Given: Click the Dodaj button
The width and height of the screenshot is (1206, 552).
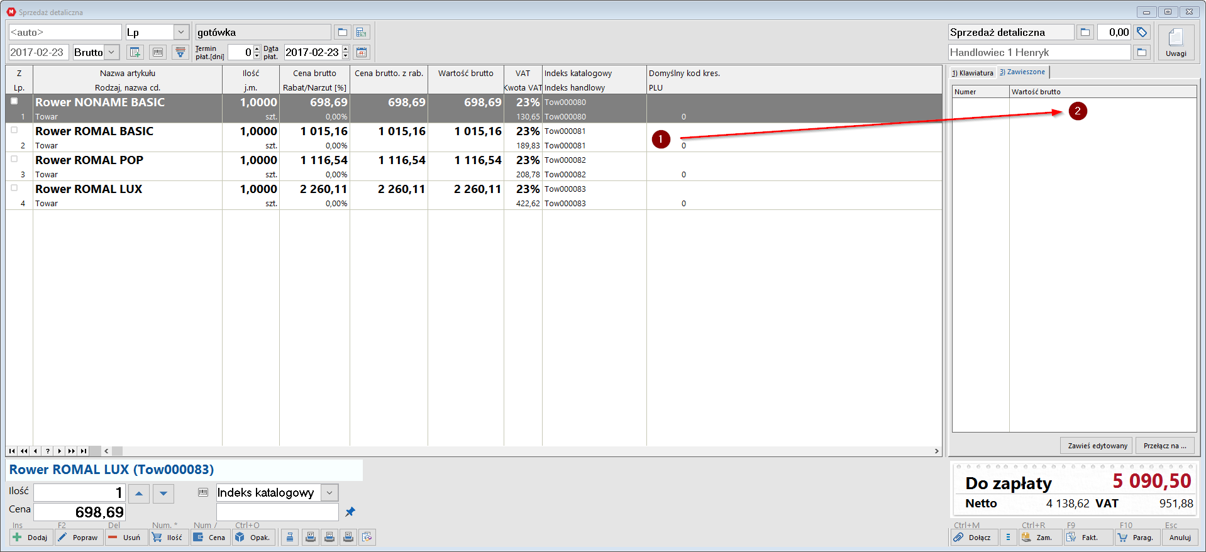Looking at the screenshot, I should 31,537.
